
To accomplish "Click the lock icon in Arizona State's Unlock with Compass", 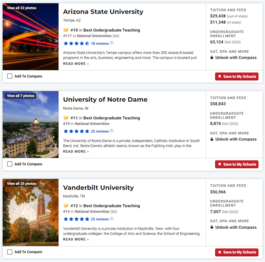I will (x=212, y=57).
